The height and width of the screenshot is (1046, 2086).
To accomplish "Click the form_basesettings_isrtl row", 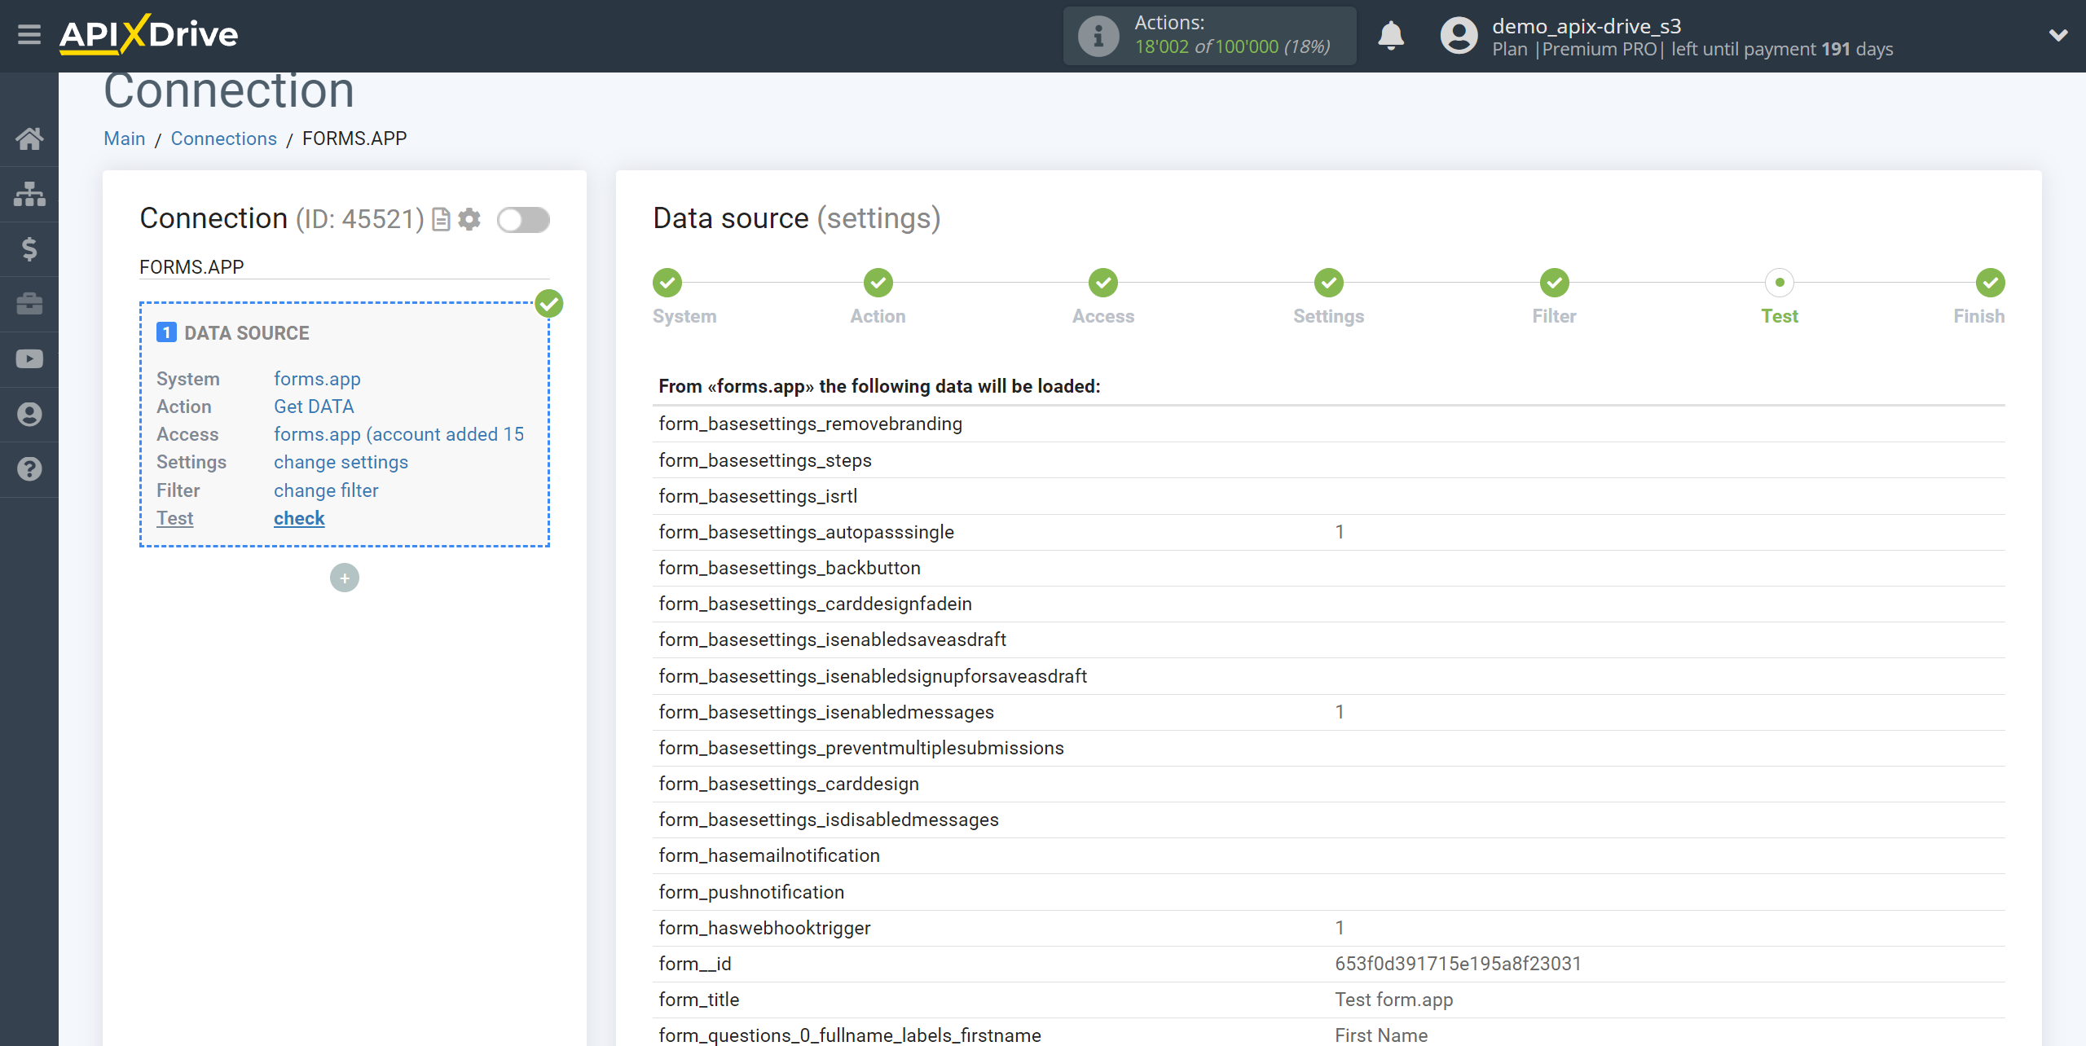I will coord(1328,496).
